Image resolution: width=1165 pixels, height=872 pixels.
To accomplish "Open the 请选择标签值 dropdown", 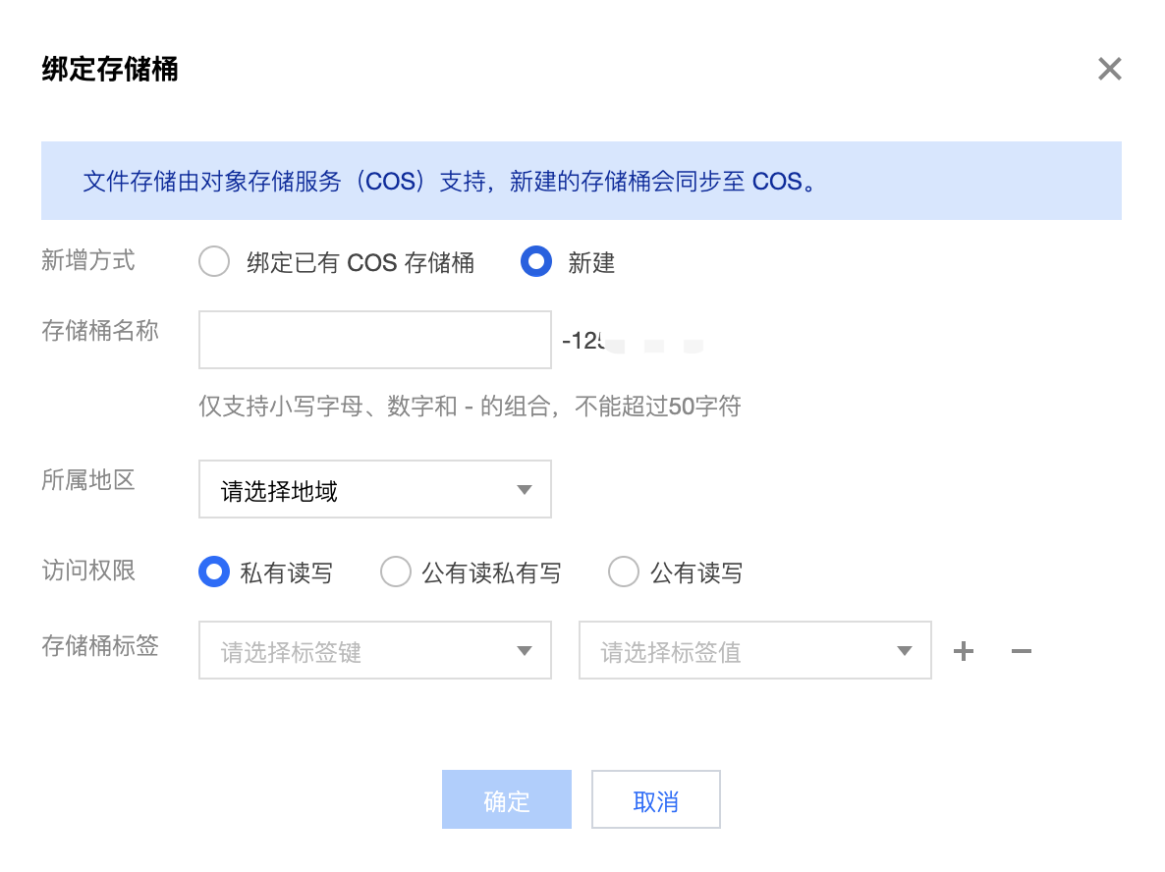I will coord(754,651).
